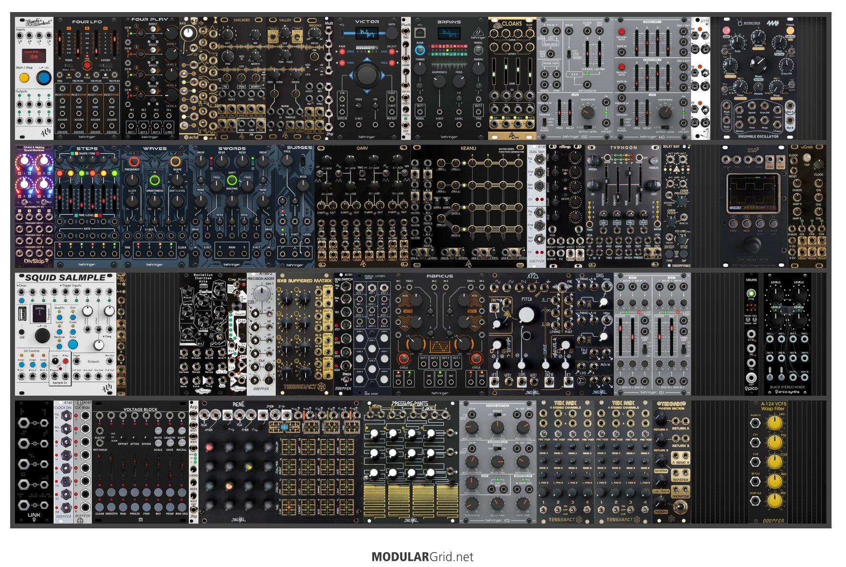
Task: Click the yellow Res. knob on Wasp Filter
Action: coord(775,482)
